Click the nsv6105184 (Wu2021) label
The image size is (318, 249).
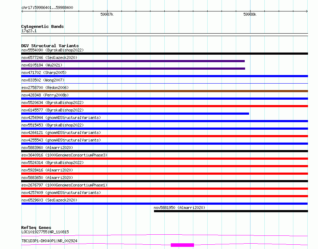click(42, 65)
